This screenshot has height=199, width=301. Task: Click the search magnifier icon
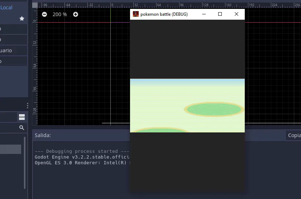click(x=22, y=128)
